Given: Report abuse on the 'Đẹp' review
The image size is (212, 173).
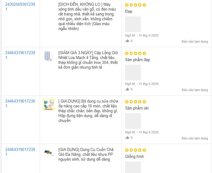Looking at the screenshot, I should coord(194,41).
